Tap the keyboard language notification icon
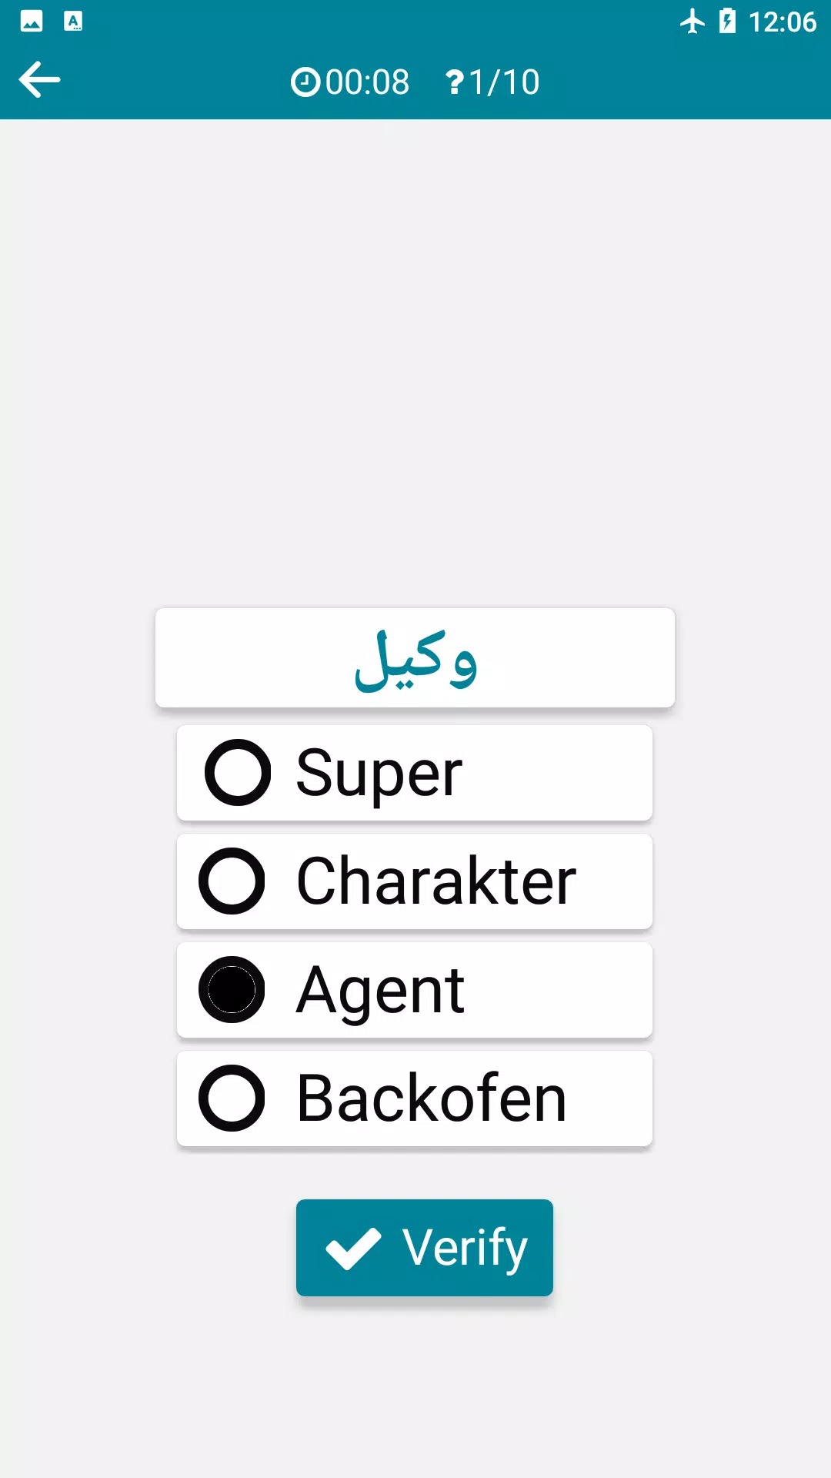 (73, 22)
